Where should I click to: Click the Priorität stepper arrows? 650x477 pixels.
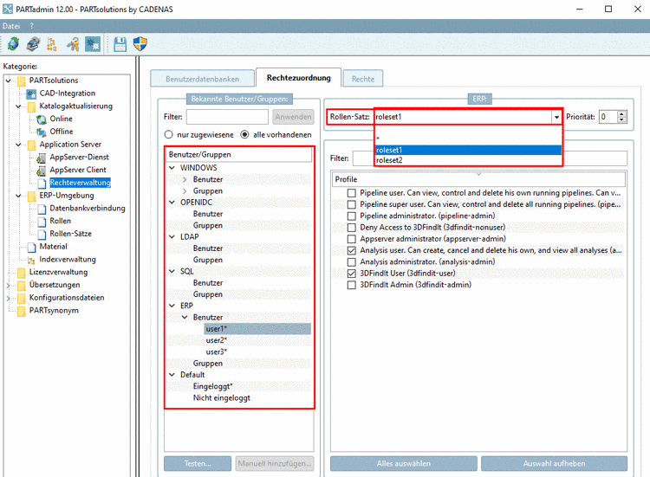click(x=621, y=117)
